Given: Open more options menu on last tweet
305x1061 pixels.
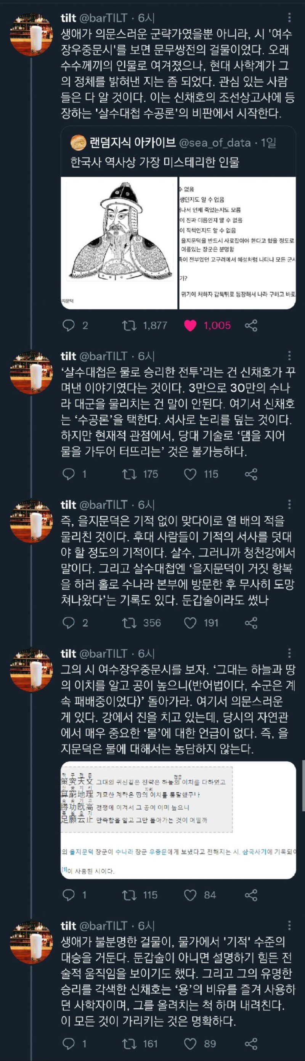Looking at the screenshot, I should click(x=289, y=925).
